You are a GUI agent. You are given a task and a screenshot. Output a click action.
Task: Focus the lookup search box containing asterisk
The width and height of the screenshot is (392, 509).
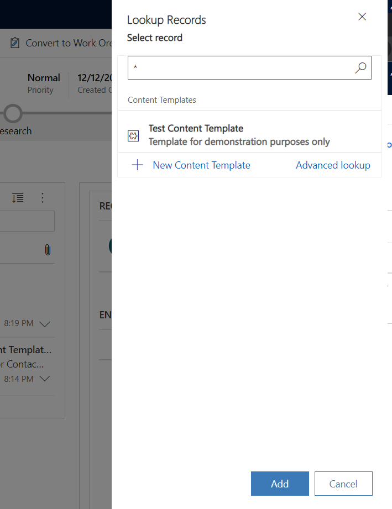click(x=241, y=68)
